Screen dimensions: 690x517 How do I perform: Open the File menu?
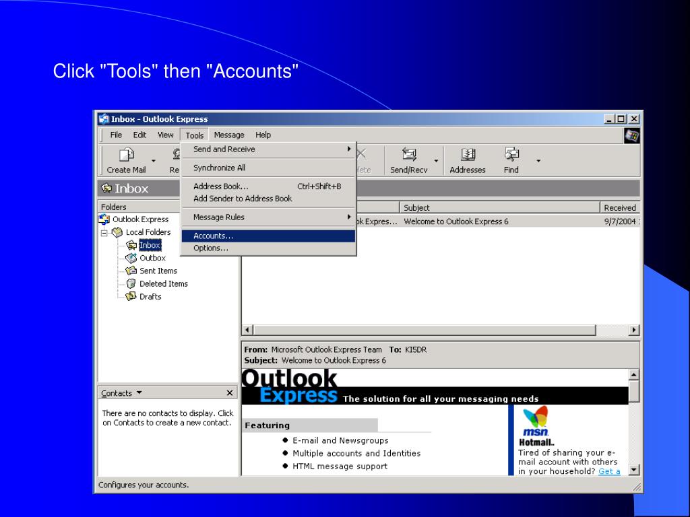click(116, 135)
